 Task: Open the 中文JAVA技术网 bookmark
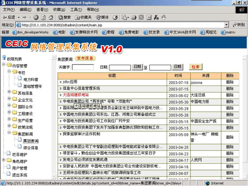180,32
